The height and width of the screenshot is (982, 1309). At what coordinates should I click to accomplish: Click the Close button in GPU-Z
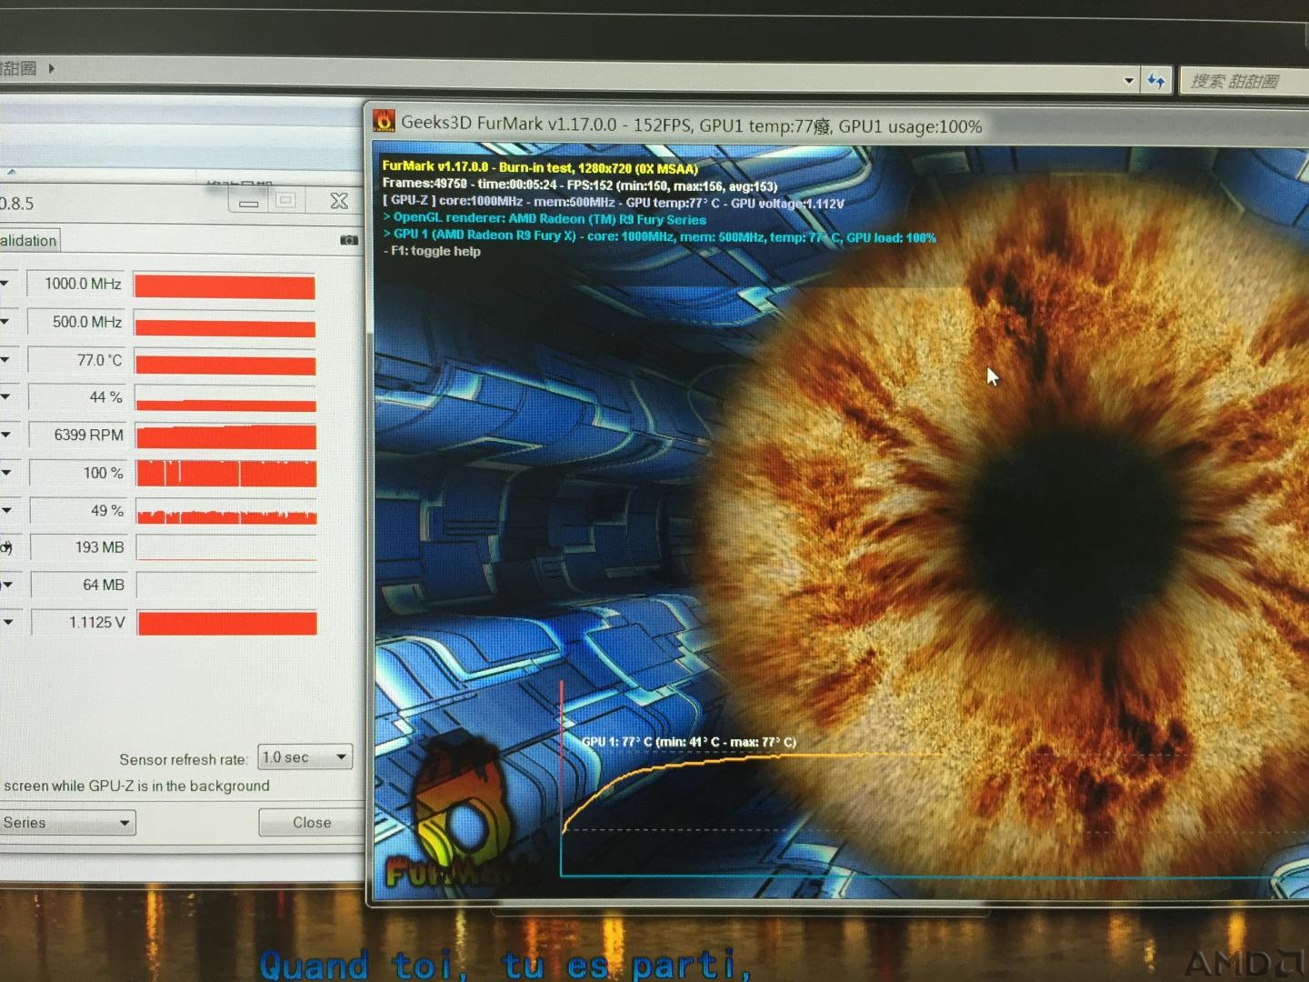click(x=311, y=822)
